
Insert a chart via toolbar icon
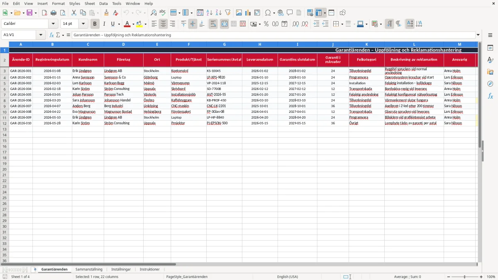tap(248, 13)
